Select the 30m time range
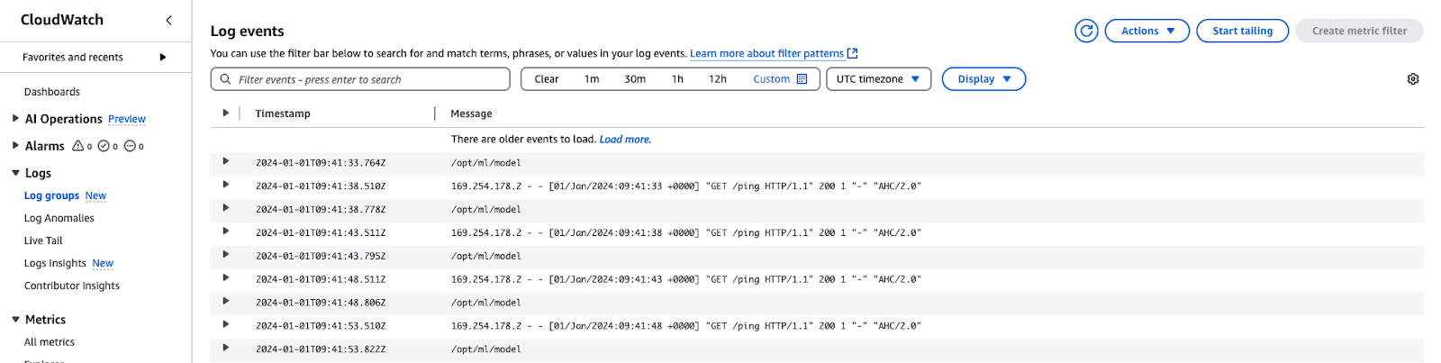This screenshot has width=1441, height=363. [x=635, y=79]
